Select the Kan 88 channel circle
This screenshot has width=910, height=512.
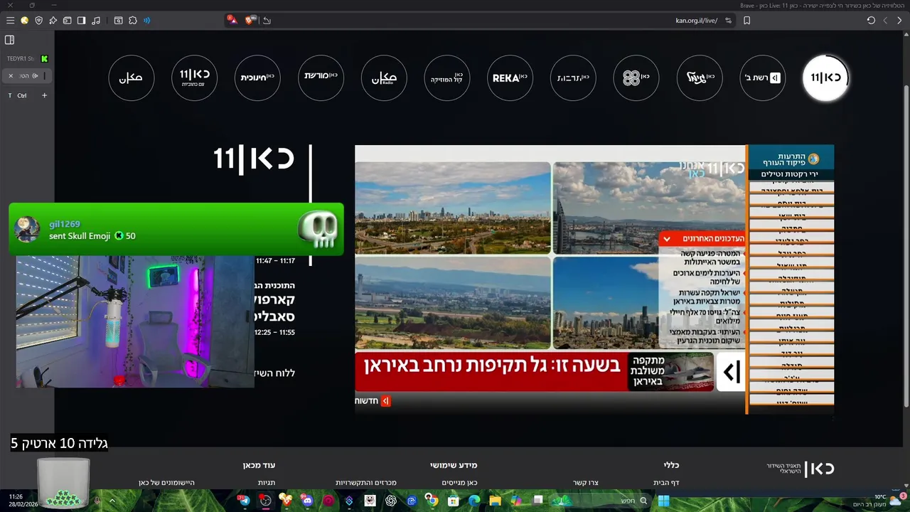pos(636,78)
